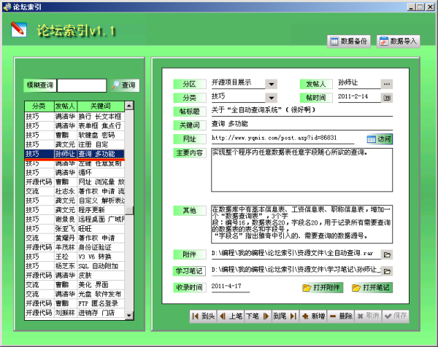This screenshot has width=438, height=347.
Task: Click the 分类 column header
Action: [x=39, y=106]
